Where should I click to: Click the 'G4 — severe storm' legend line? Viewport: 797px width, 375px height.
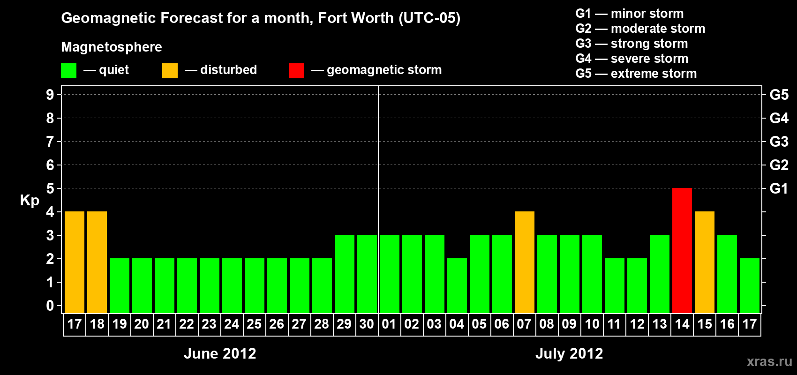point(632,59)
